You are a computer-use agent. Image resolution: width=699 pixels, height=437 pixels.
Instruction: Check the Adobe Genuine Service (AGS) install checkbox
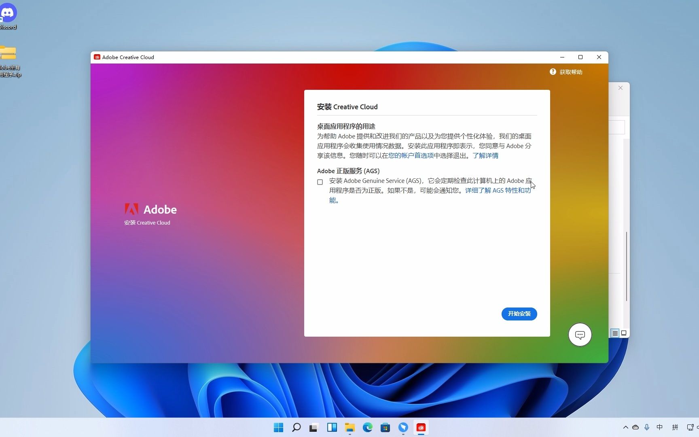320,182
